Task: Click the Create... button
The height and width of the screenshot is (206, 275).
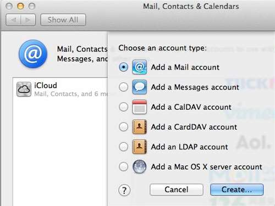Action: coord(237,190)
